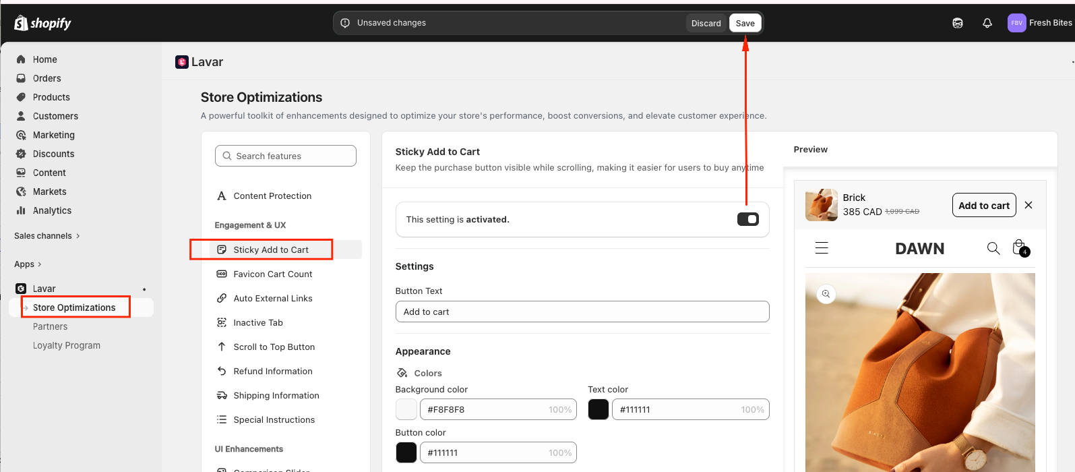Click the zoom magnifier on product image
The image size is (1075, 472).
tap(826, 294)
